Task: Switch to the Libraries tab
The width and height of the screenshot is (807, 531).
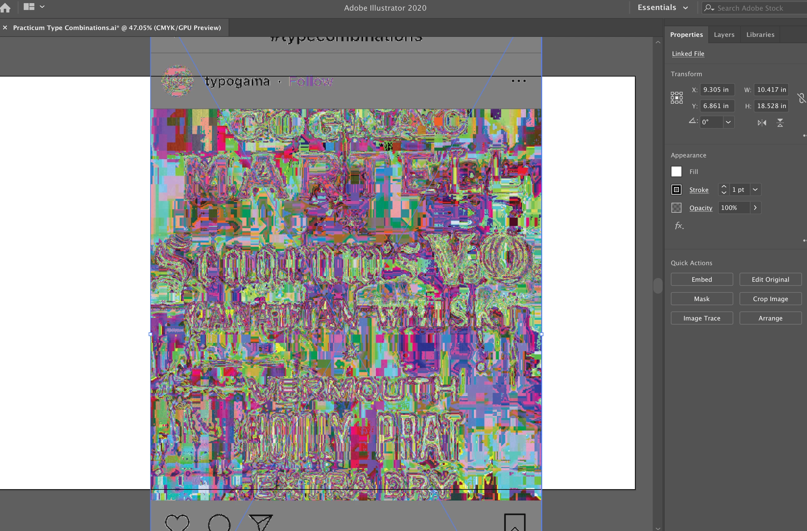Action: tap(760, 35)
